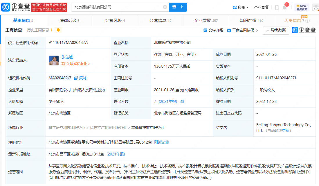Click the Qcc.com logo icon

(6, 7)
